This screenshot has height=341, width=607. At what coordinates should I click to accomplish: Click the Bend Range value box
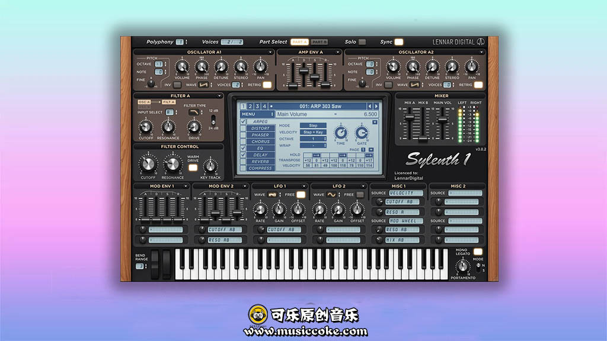[139, 266]
